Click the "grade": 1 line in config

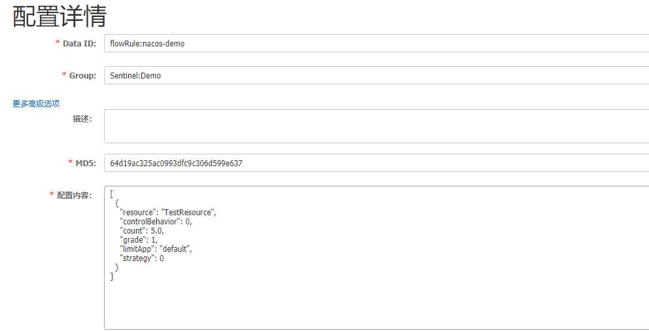coord(139,240)
